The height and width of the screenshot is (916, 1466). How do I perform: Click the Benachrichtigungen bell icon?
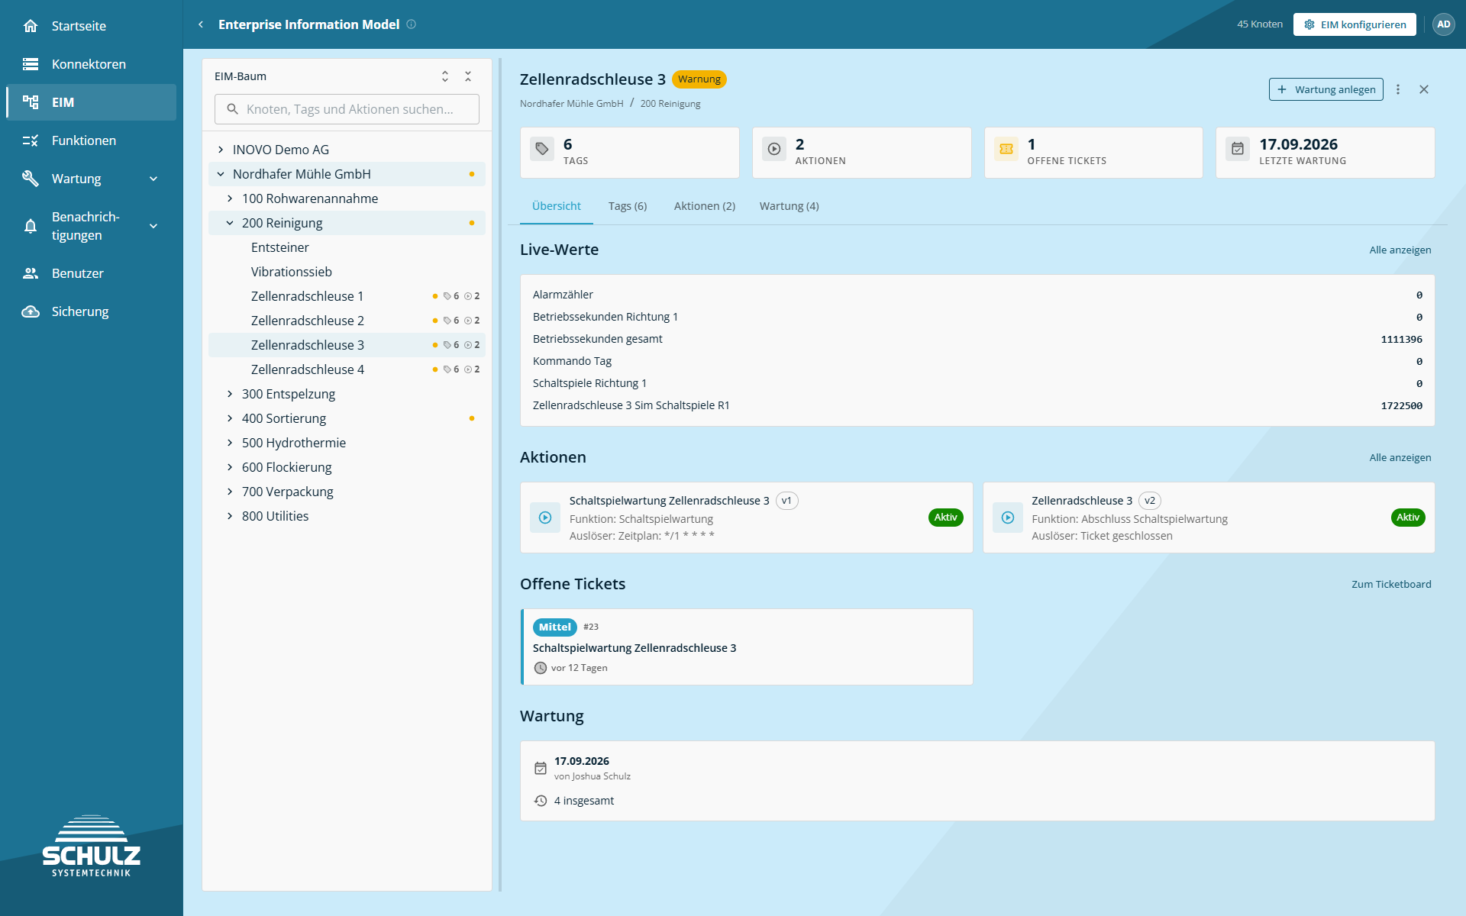[31, 226]
